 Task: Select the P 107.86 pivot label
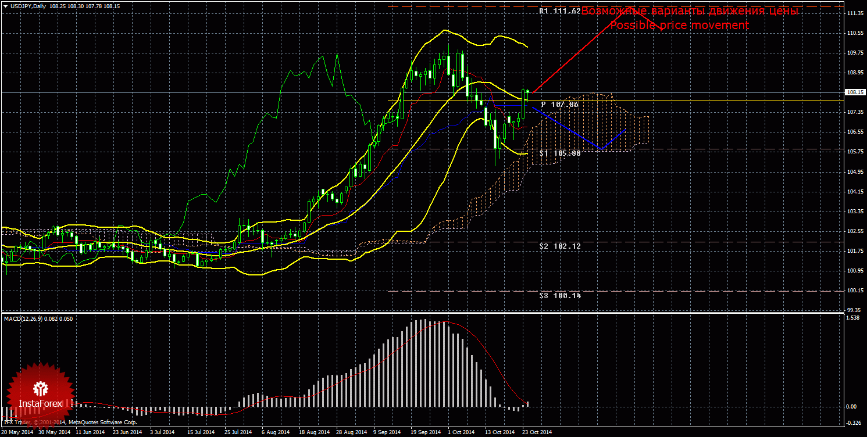coord(559,105)
